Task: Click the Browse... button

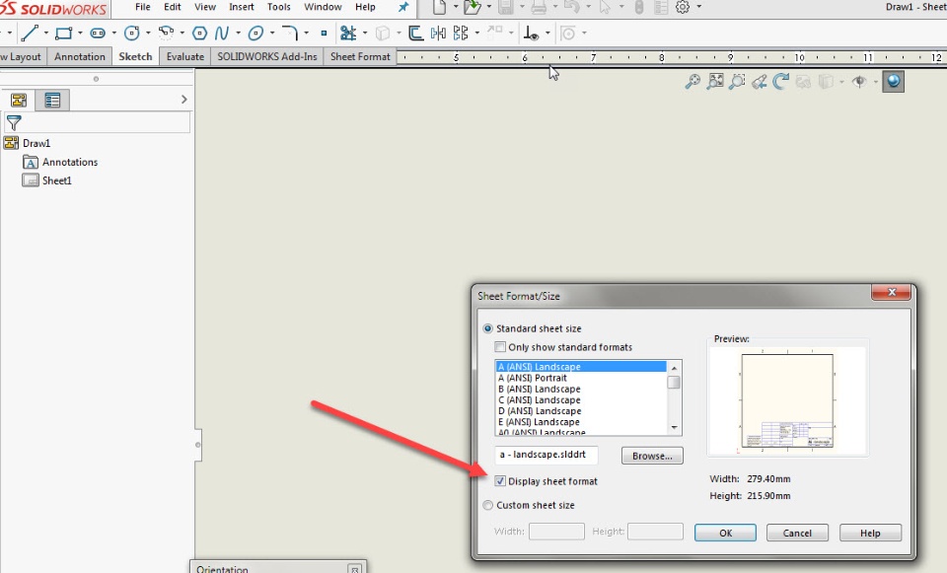Action: 652,456
